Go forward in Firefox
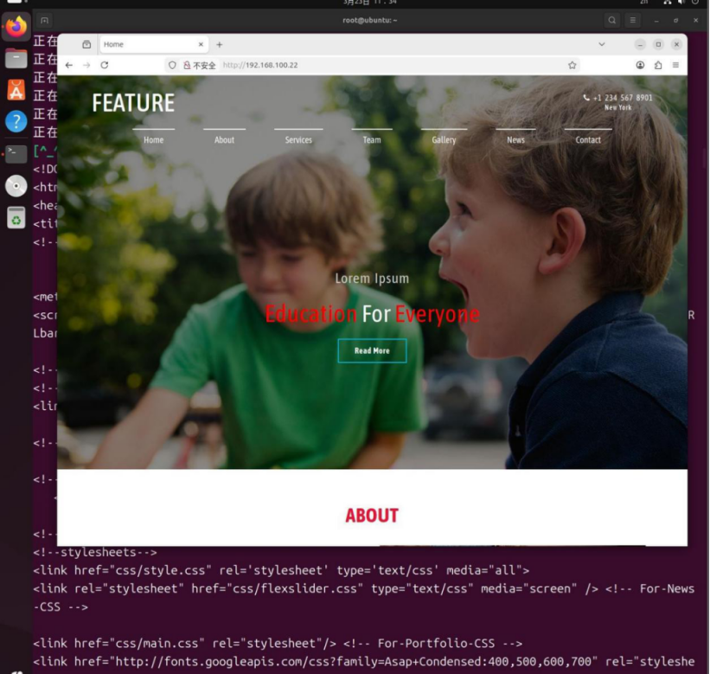The image size is (710, 674). coord(86,65)
